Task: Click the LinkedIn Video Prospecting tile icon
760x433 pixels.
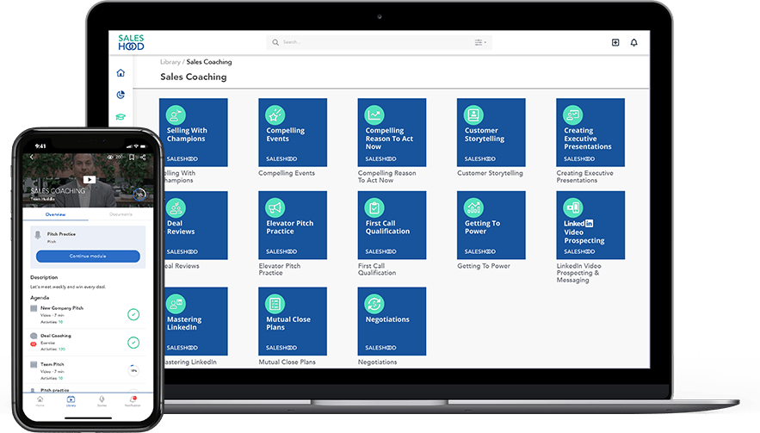Action: [x=573, y=207]
